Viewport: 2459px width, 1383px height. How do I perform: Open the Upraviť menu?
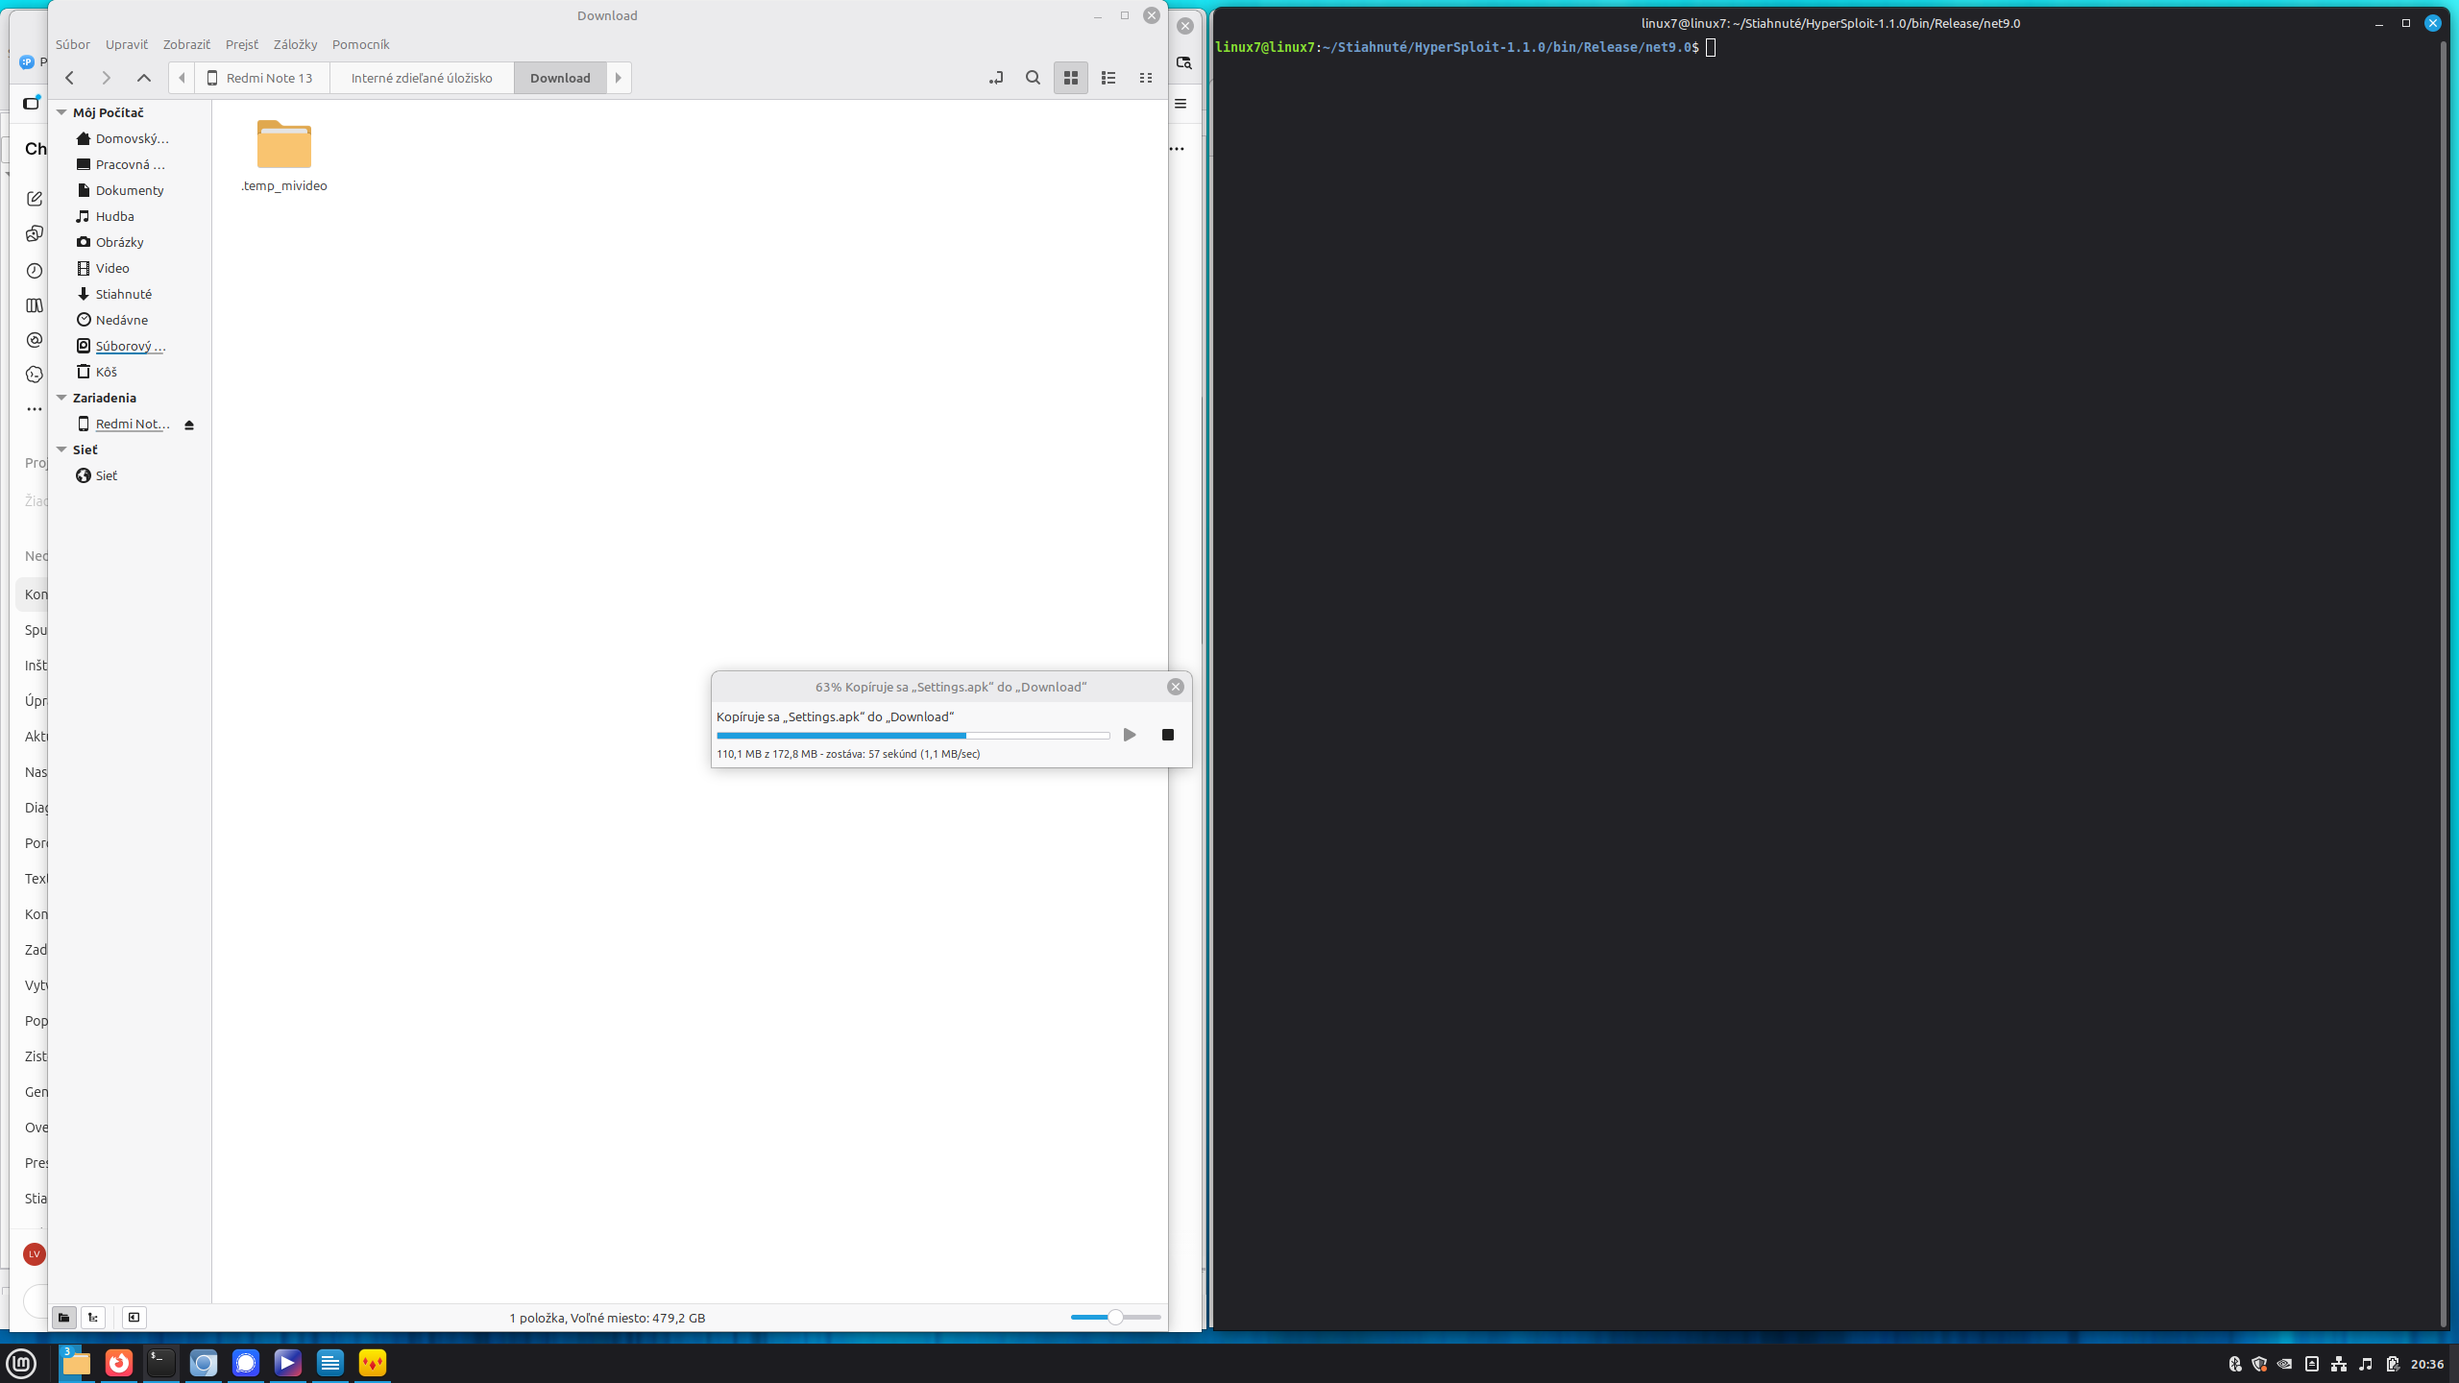pyautogui.click(x=127, y=44)
